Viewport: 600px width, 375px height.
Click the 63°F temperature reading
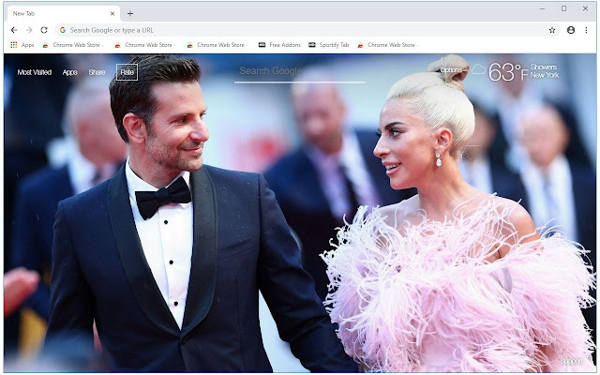click(x=508, y=72)
